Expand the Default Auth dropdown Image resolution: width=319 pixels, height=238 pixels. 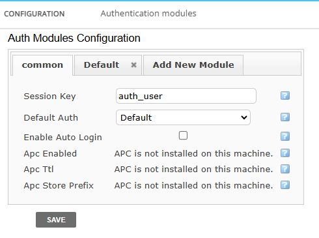tap(183, 117)
